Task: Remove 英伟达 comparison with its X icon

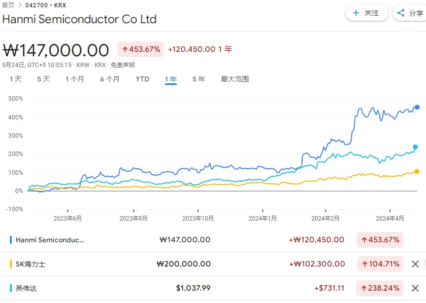Action: (x=415, y=288)
